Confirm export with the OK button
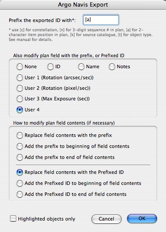 tap(142, 218)
